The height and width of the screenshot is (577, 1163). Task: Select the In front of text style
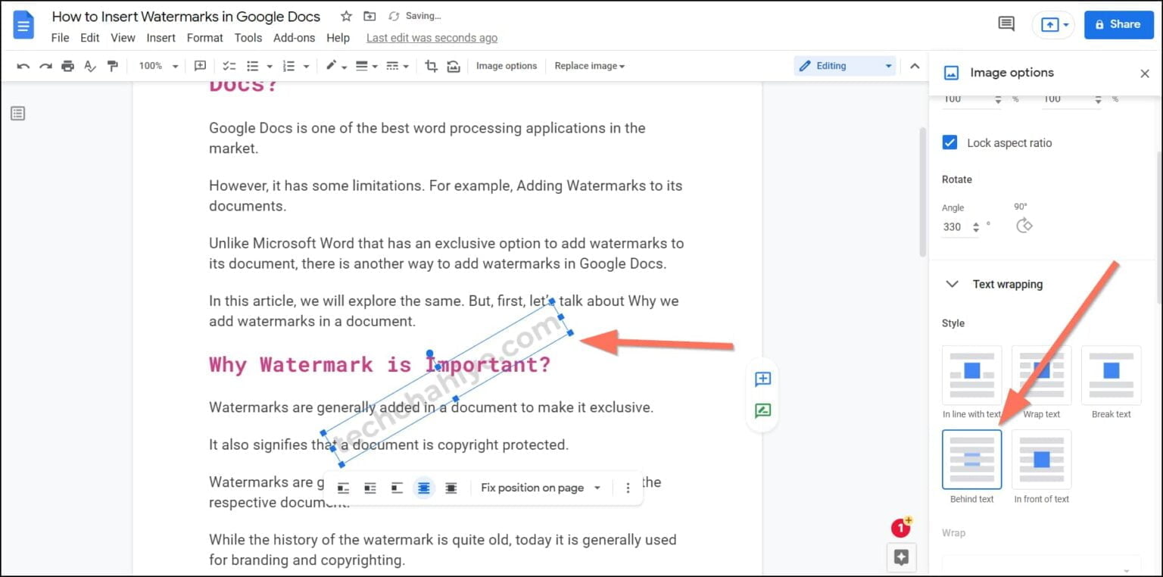tap(1041, 460)
